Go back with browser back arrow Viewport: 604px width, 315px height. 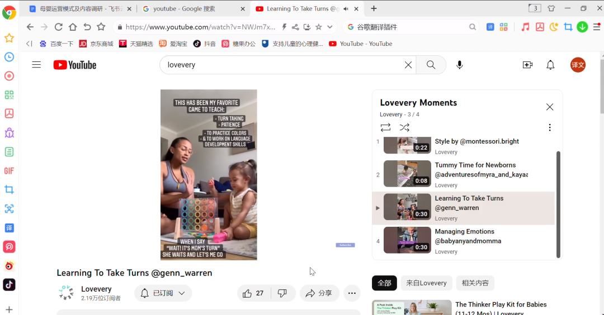(x=30, y=27)
